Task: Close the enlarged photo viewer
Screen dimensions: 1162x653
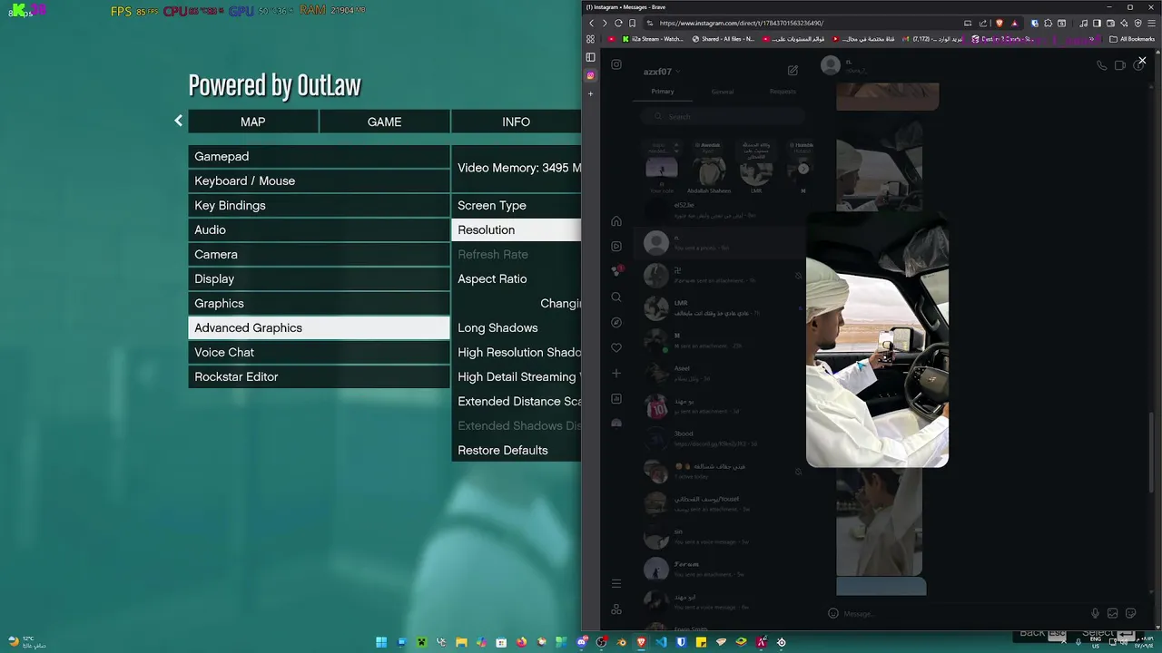Action: (x=1142, y=60)
